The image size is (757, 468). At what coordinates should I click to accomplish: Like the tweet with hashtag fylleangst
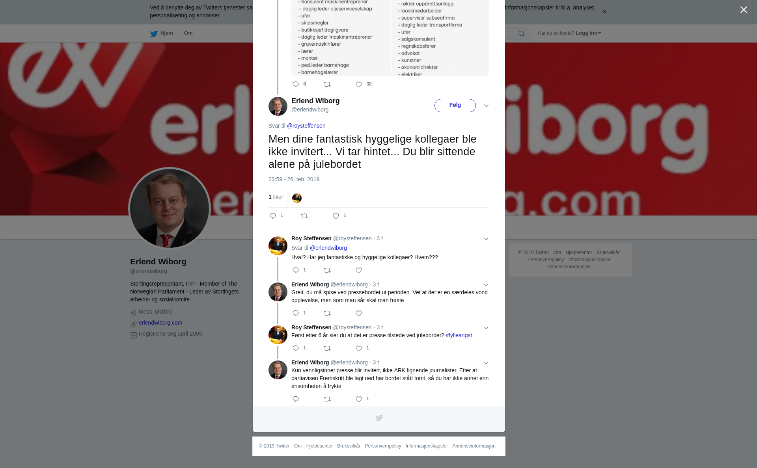(359, 348)
